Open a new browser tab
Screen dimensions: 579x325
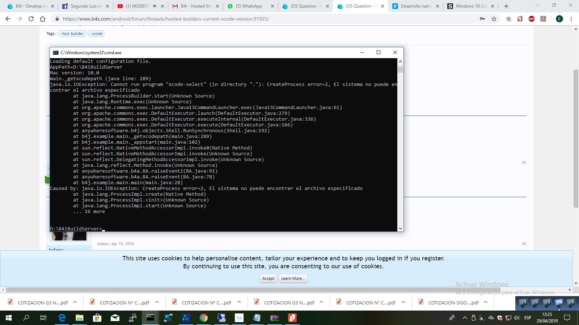click(506, 6)
